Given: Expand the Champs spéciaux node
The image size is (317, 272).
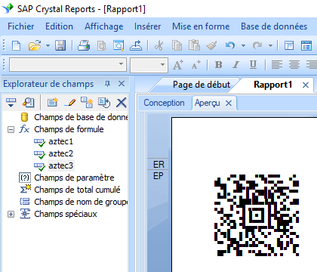Looking at the screenshot, I should click(11, 215).
